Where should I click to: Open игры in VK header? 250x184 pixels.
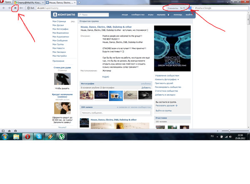(150, 15)
